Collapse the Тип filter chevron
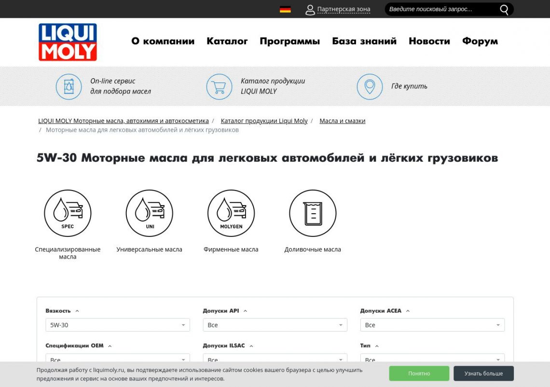This screenshot has width=550, height=387. coord(377,346)
